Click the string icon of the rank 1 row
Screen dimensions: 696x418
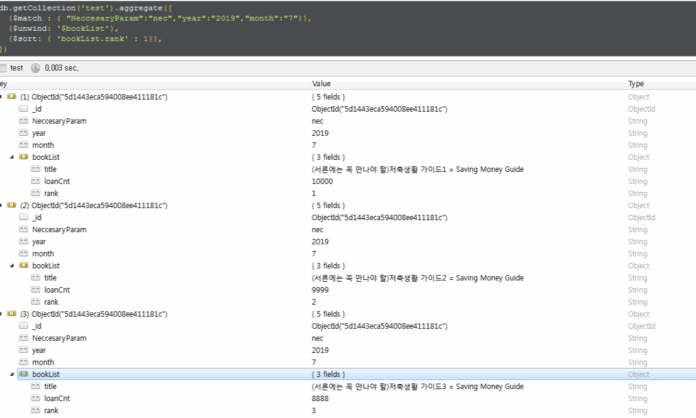[x=36, y=193]
